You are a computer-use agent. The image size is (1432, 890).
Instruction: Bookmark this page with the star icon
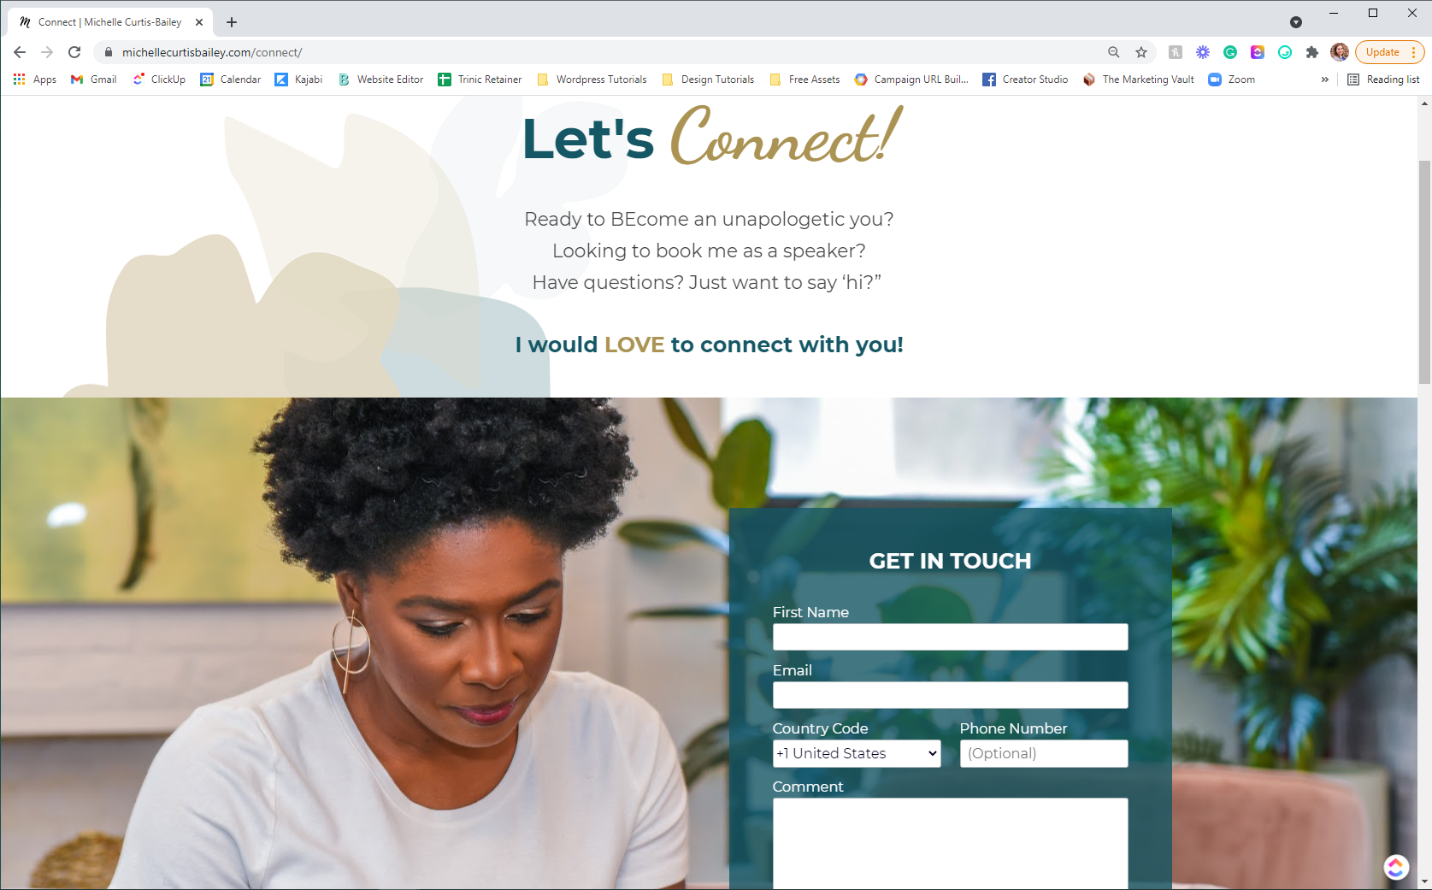tap(1141, 52)
